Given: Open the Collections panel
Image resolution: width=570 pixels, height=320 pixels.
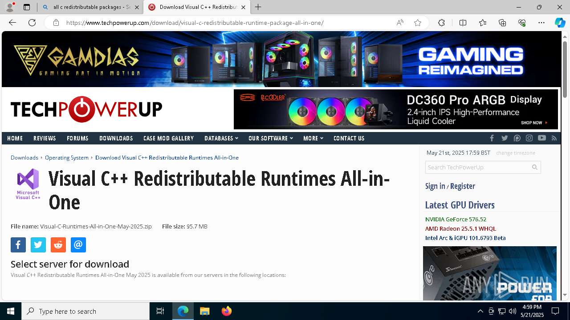Looking at the screenshot, I should 502,23.
